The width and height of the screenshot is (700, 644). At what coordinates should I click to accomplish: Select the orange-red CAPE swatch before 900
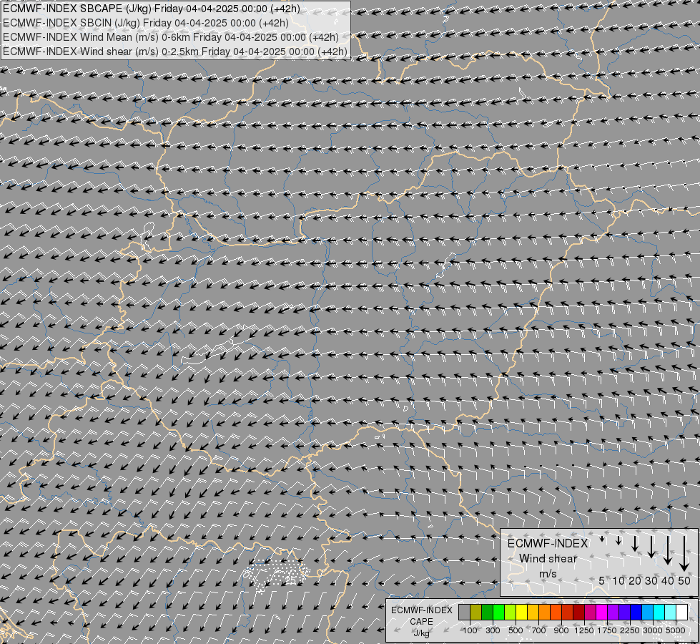(556, 613)
